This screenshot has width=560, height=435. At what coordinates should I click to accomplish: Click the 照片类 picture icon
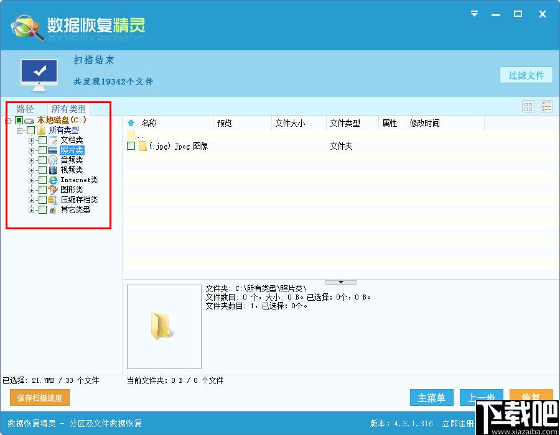[x=53, y=150]
